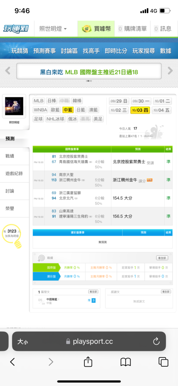
Task: Tap the 買噱幣 coin button
Action: point(96,29)
